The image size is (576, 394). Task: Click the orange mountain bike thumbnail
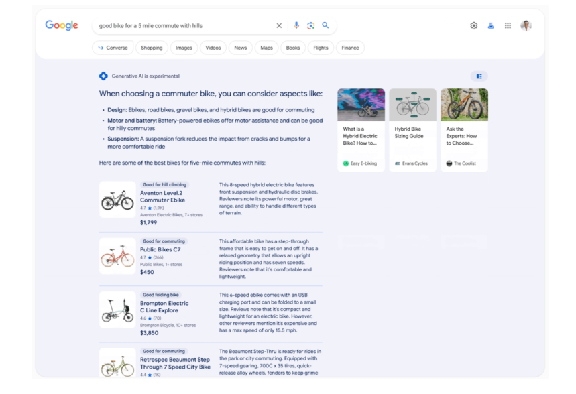[x=464, y=105]
